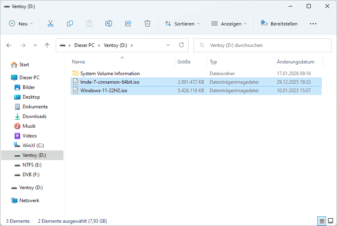
Task: Select System Volume Information folder name
Action: 110,74
